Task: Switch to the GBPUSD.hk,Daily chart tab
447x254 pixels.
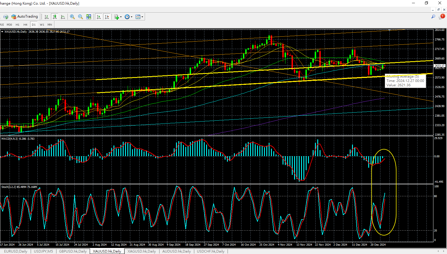Action: pos(73,251)
